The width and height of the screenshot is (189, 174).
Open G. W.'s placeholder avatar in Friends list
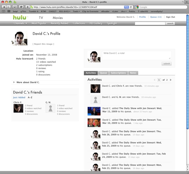tap(50, 109)
